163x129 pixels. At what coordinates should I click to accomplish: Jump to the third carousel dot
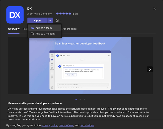84,99
